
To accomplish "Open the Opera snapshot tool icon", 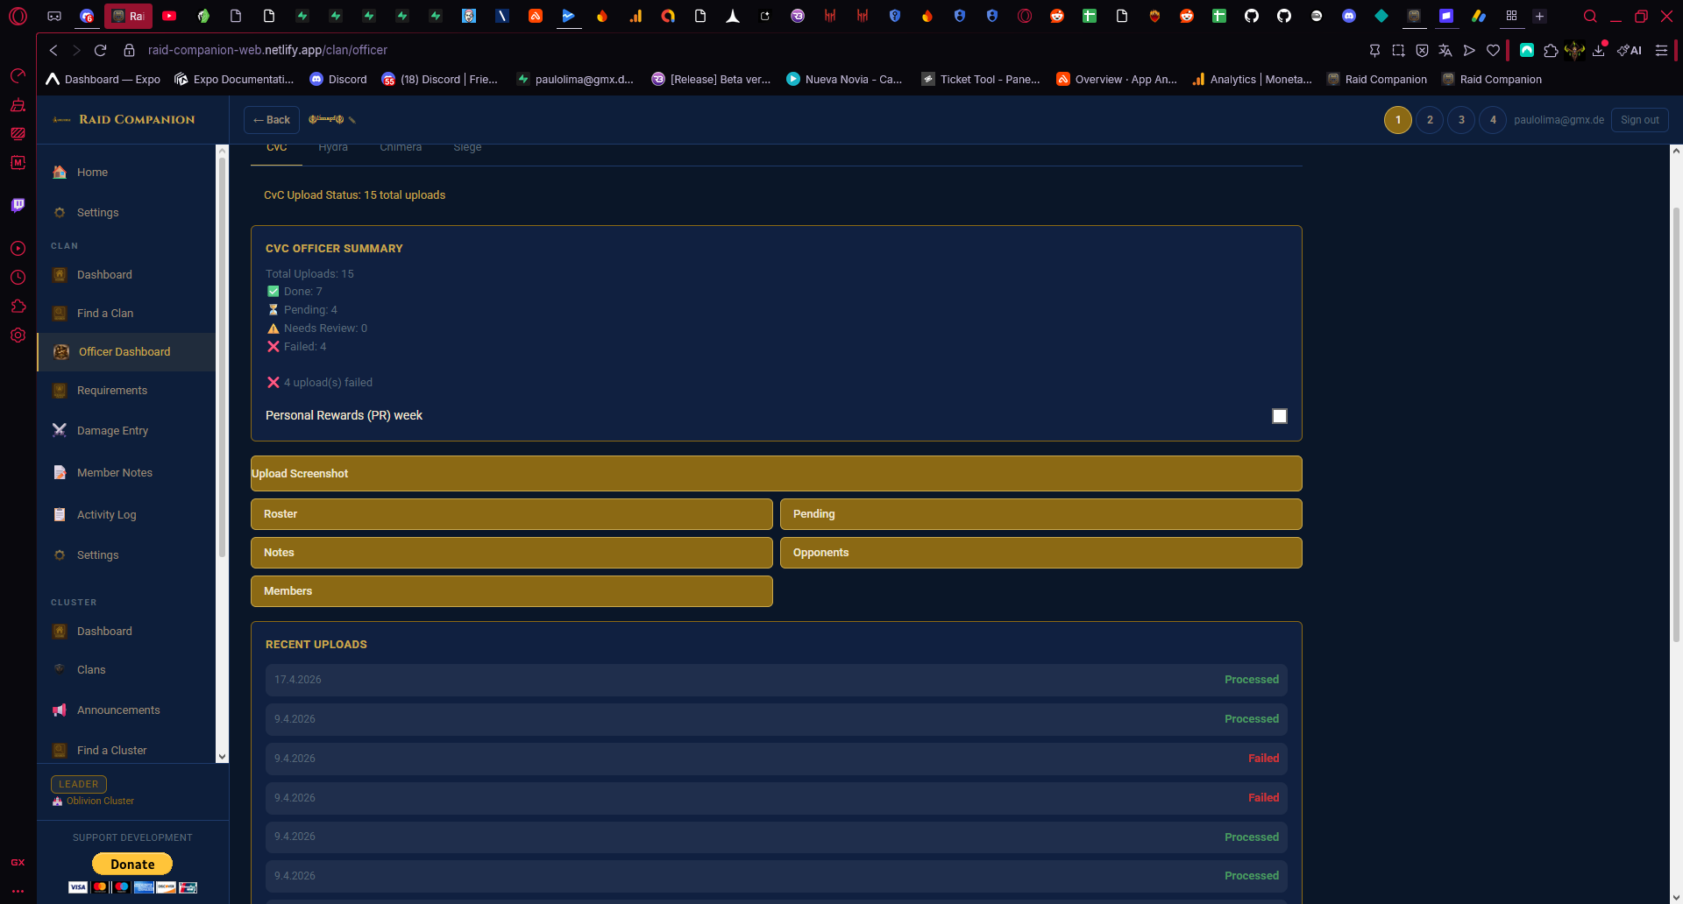I will coord(1398,51).
